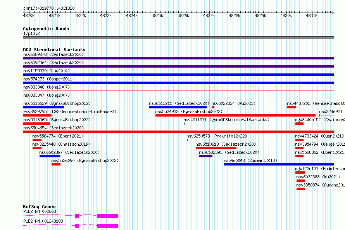Click the nsv6022324 (Wu2021) label
This screenshot has height=230, width=345.
point(233,103)
